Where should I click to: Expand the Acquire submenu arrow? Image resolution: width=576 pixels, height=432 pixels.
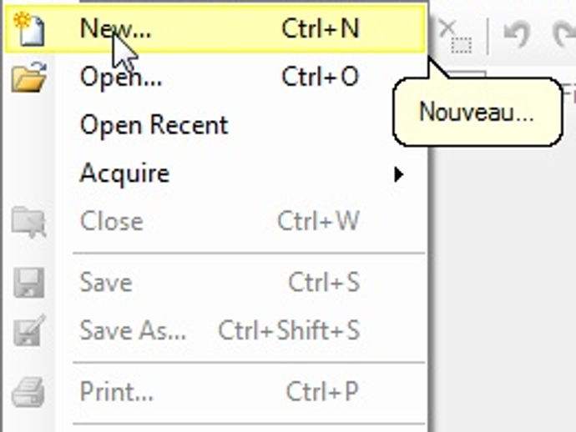click(398, 174)
